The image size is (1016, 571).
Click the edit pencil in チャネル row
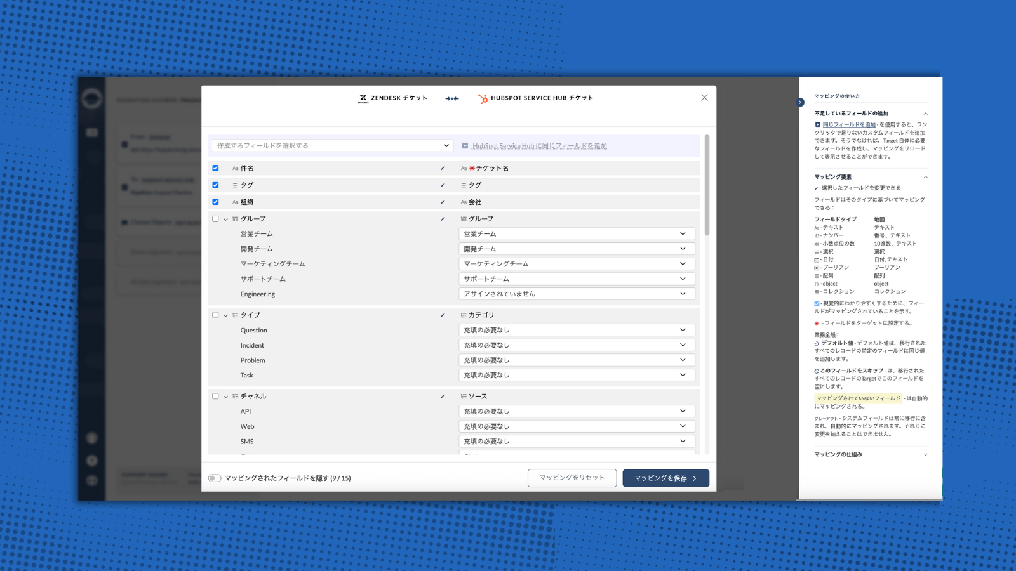(x=443, y=397)
